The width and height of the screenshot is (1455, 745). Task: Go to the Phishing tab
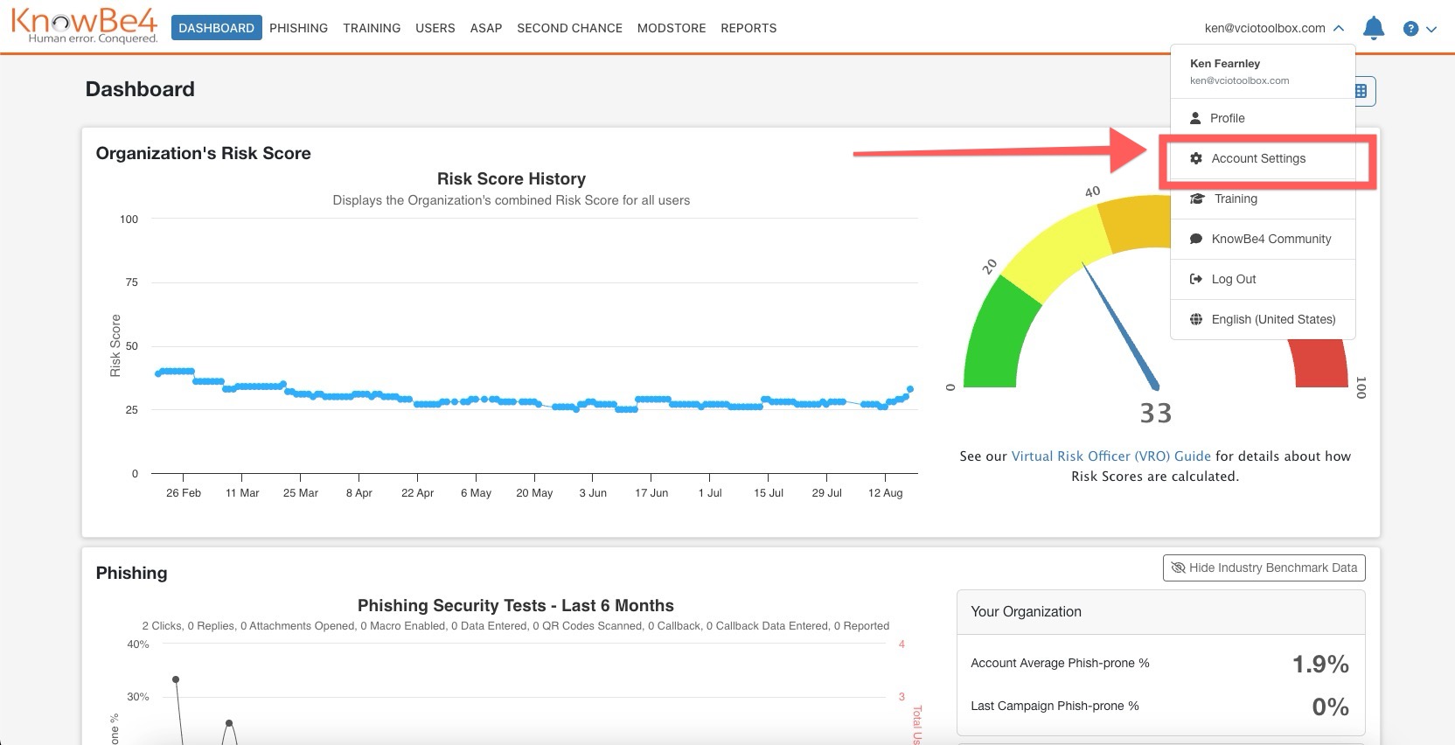pyautogui.click(x=298, y=28)
